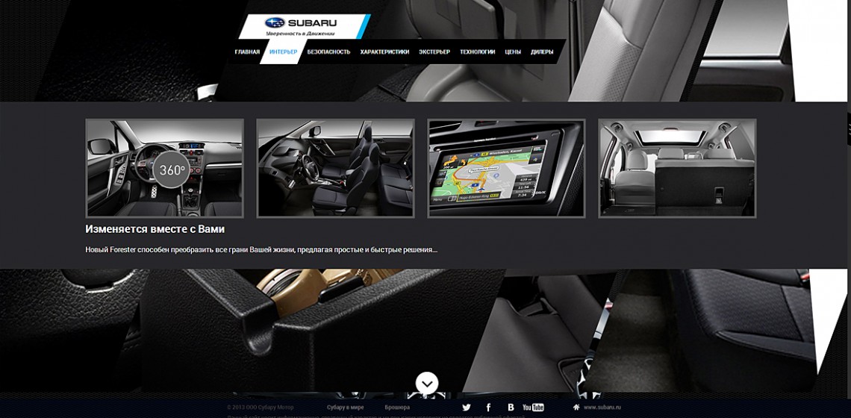Click the heading Изменяется вместе с Вами
Image resolution: width=851 pixels, height=418 pixels.
click(155, 229)
